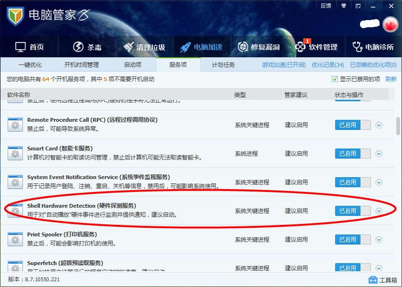Click the Print Spooler service icon
This screenshot has height=287, width=402.
pos(15,239)
